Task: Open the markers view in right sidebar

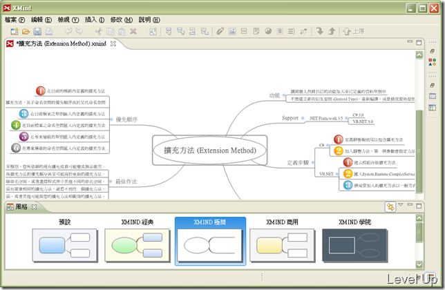Action: coord(433,62)
